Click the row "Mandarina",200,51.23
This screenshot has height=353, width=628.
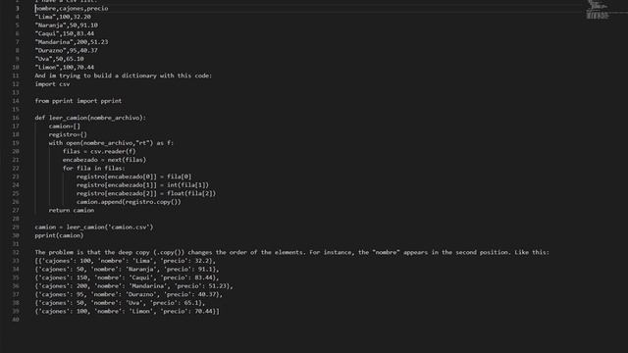(72, 41)
